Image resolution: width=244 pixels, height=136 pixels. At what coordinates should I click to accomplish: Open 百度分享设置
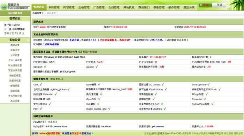click(x=15, y=70)
